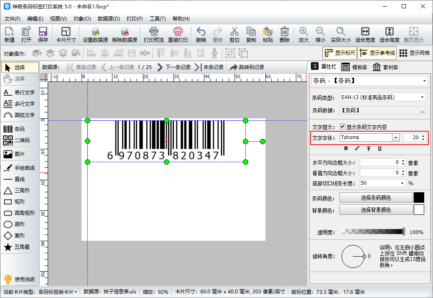Uncheck 显示条码文字内容 checkbox

pyautogui.click(x=342, y=127)
